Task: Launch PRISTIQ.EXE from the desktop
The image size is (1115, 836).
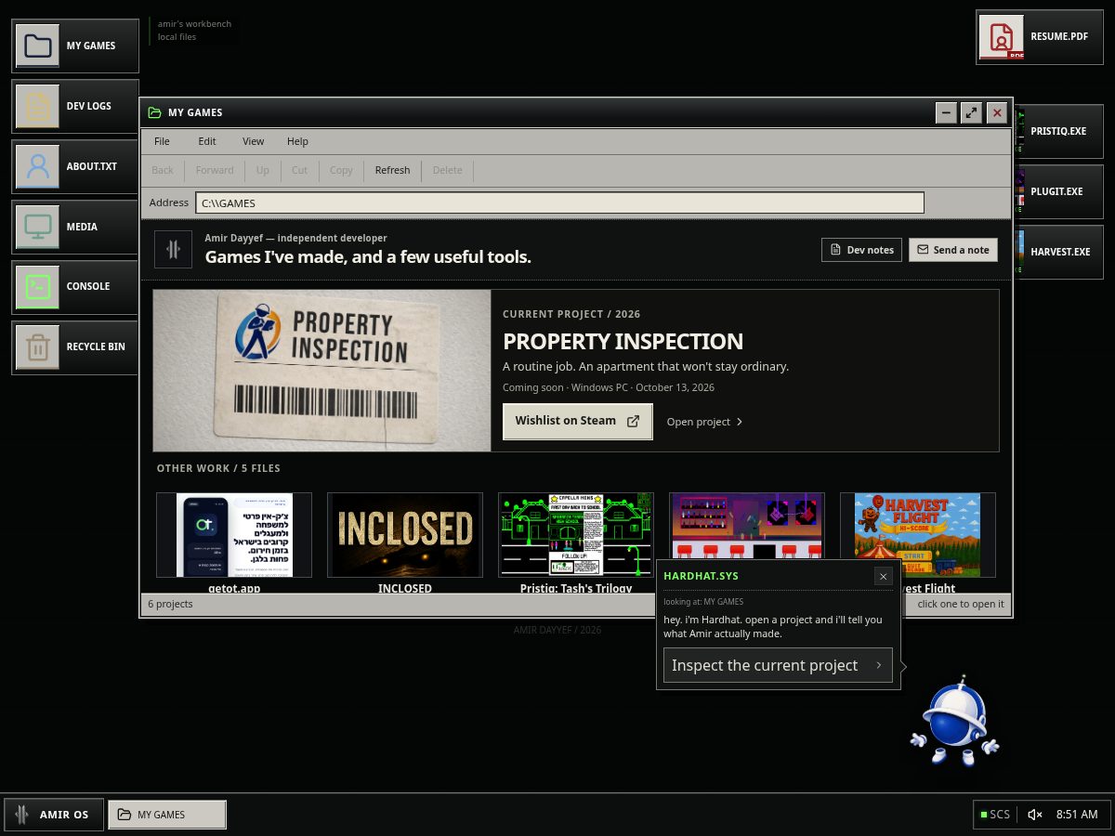Action: 1058,131
